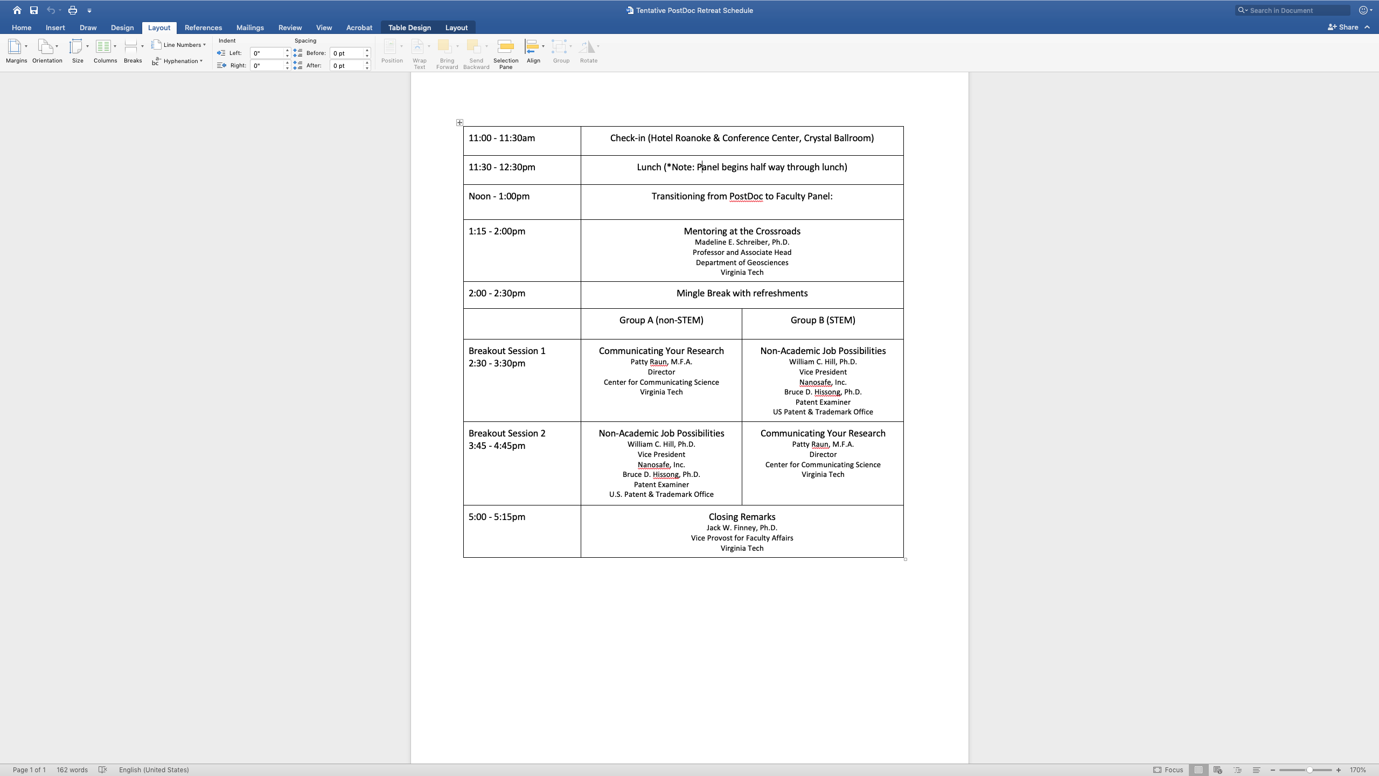The height and width of the screenshot is (776, 1379).
Task: Open the feedback smiley menu
Action: (x=1365, y=10)
